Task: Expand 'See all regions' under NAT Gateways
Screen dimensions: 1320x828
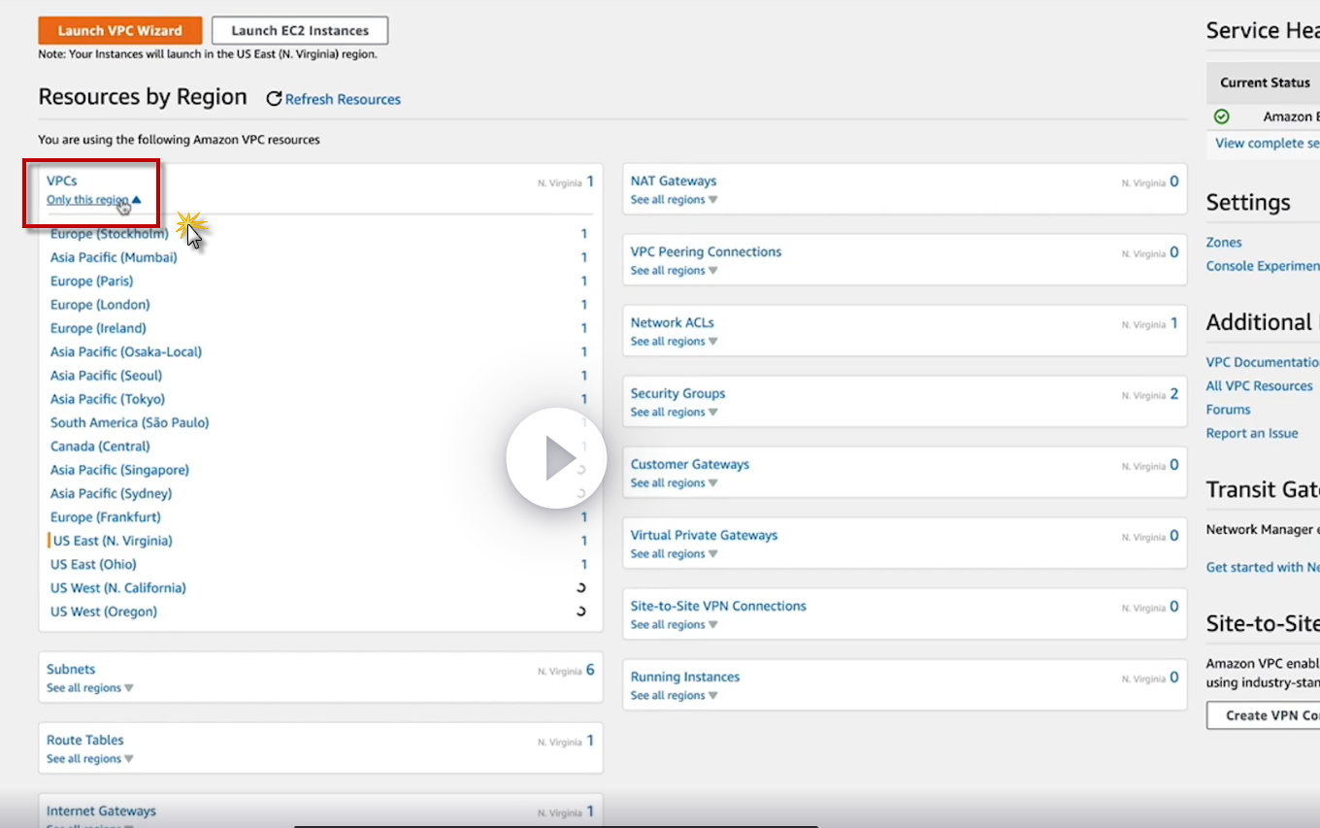Action: click(674, 200)
